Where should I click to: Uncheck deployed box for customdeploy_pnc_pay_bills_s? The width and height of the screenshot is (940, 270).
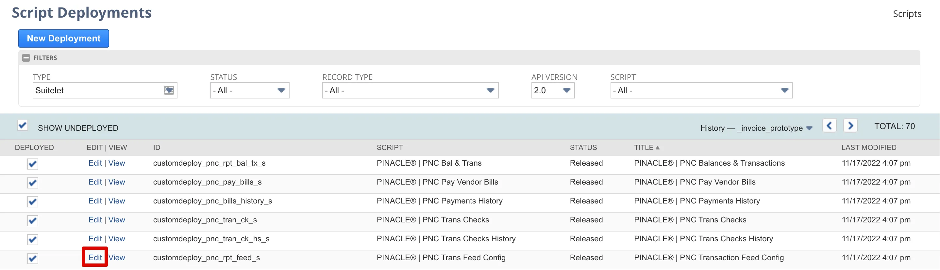(x=32, y=183)
